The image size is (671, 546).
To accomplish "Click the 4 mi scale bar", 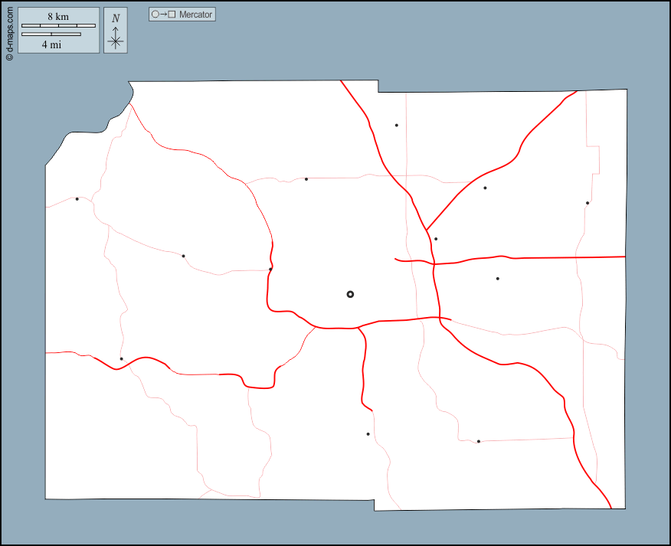I will click(x=51, y=34).
